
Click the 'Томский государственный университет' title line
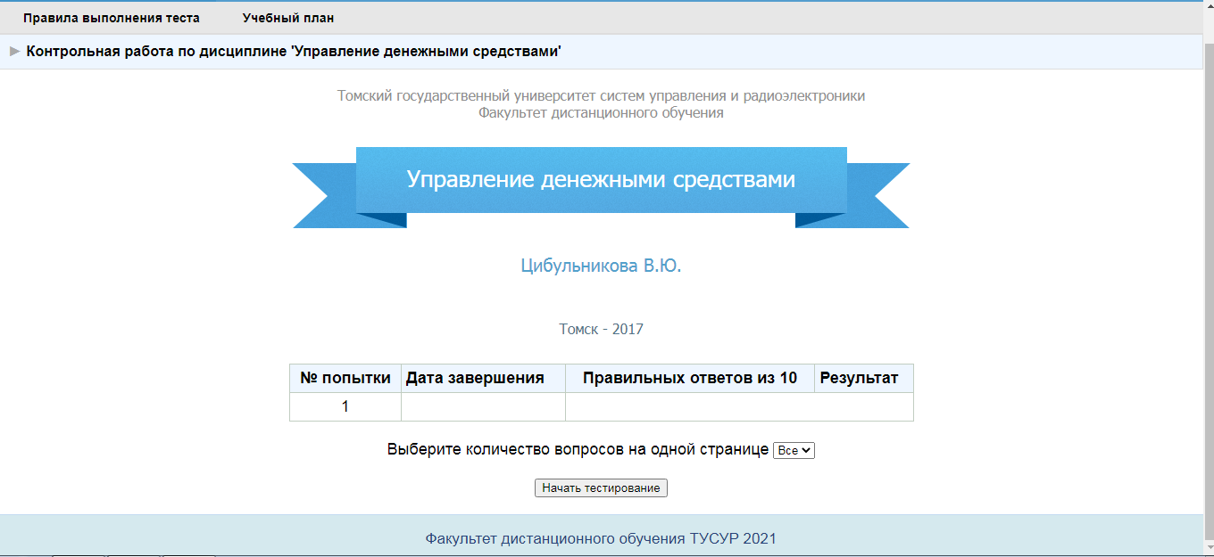[x=601, y=96]
